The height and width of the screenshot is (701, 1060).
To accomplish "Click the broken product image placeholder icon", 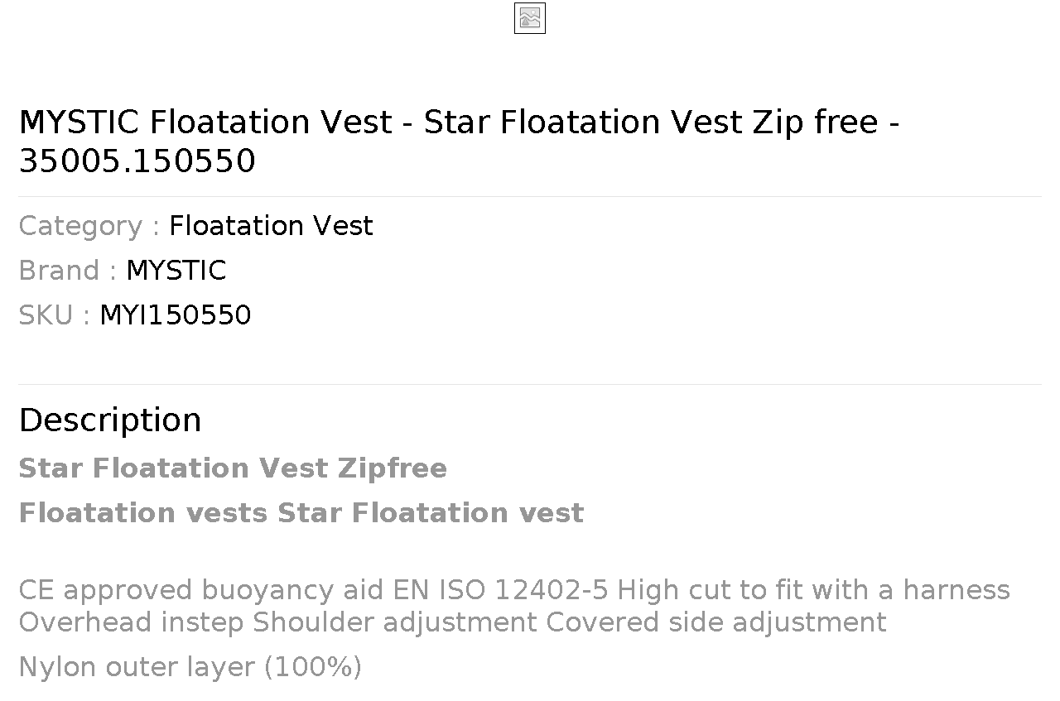I will tap(530, 18).
